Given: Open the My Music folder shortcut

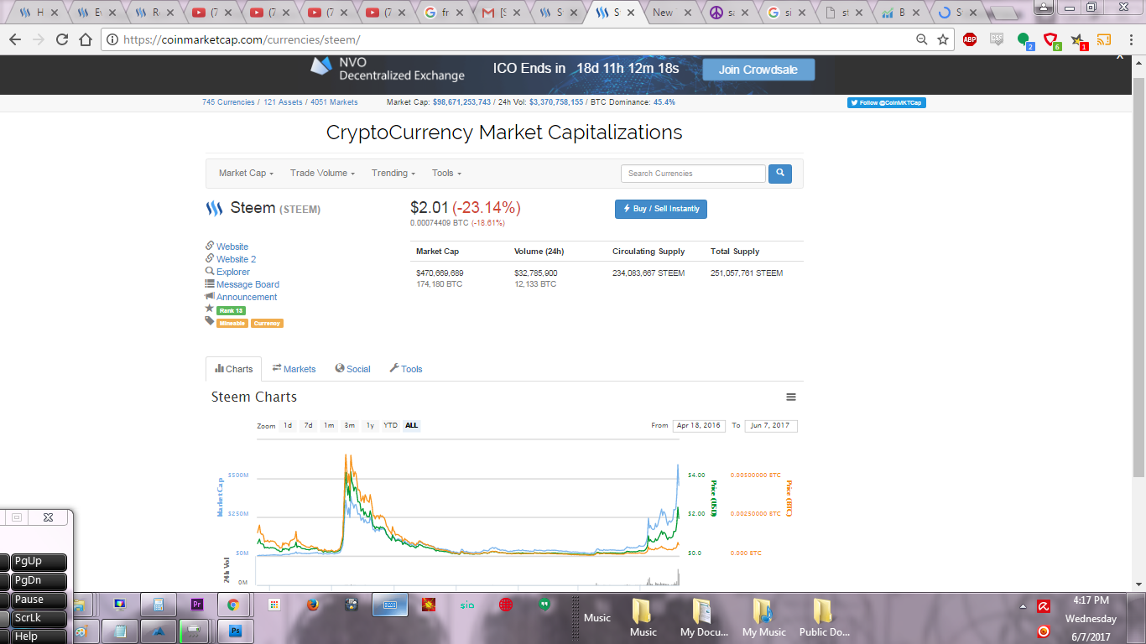Looking at the screenshot, I should coord(763,618).
